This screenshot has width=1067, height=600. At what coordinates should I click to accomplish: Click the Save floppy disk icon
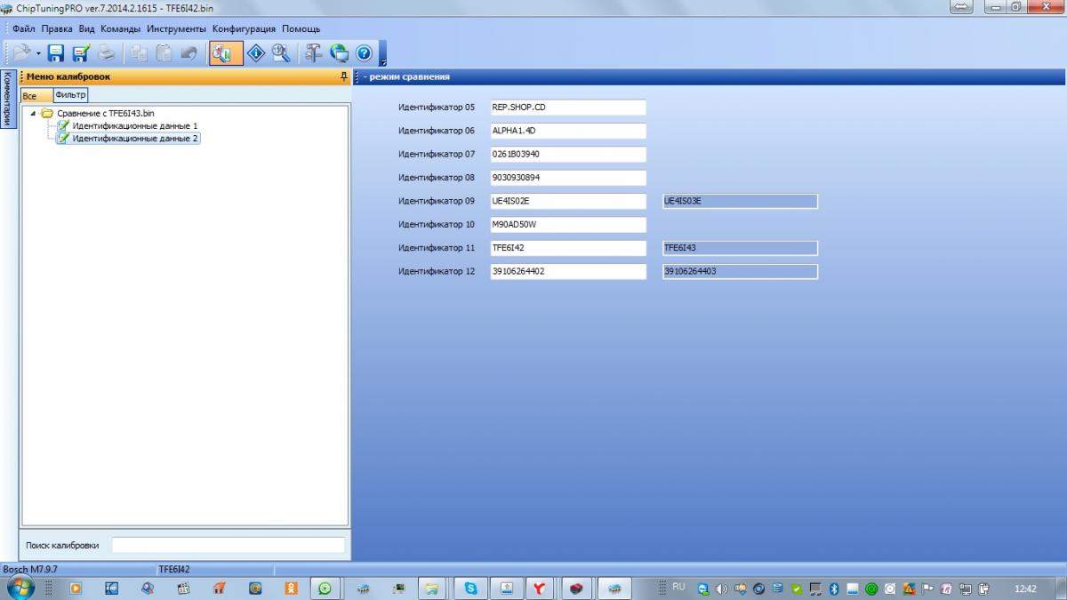[x=56, y=53]
